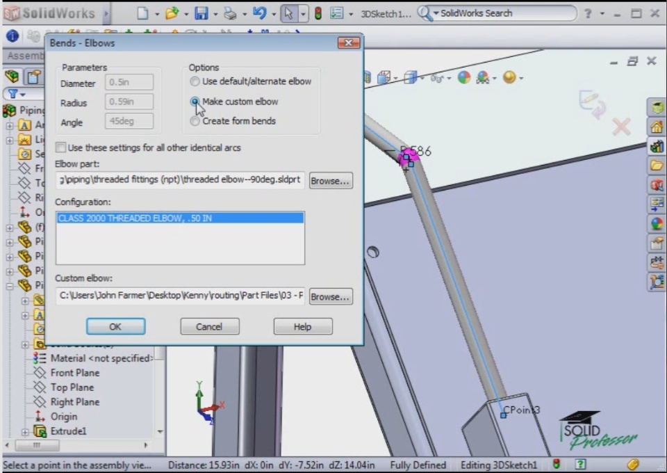Expand the SolidWorks menu flyout arrow
This screenshot has height=473, width=667.
[x=106, y=14]
